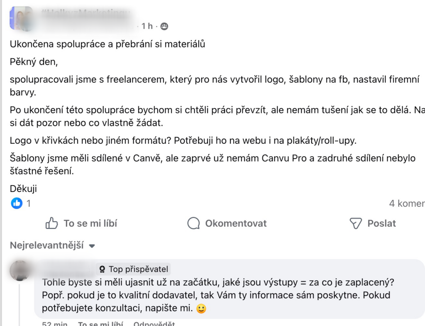
Task: Click the commenter's profile picture
Action: [x=20, y=270]
